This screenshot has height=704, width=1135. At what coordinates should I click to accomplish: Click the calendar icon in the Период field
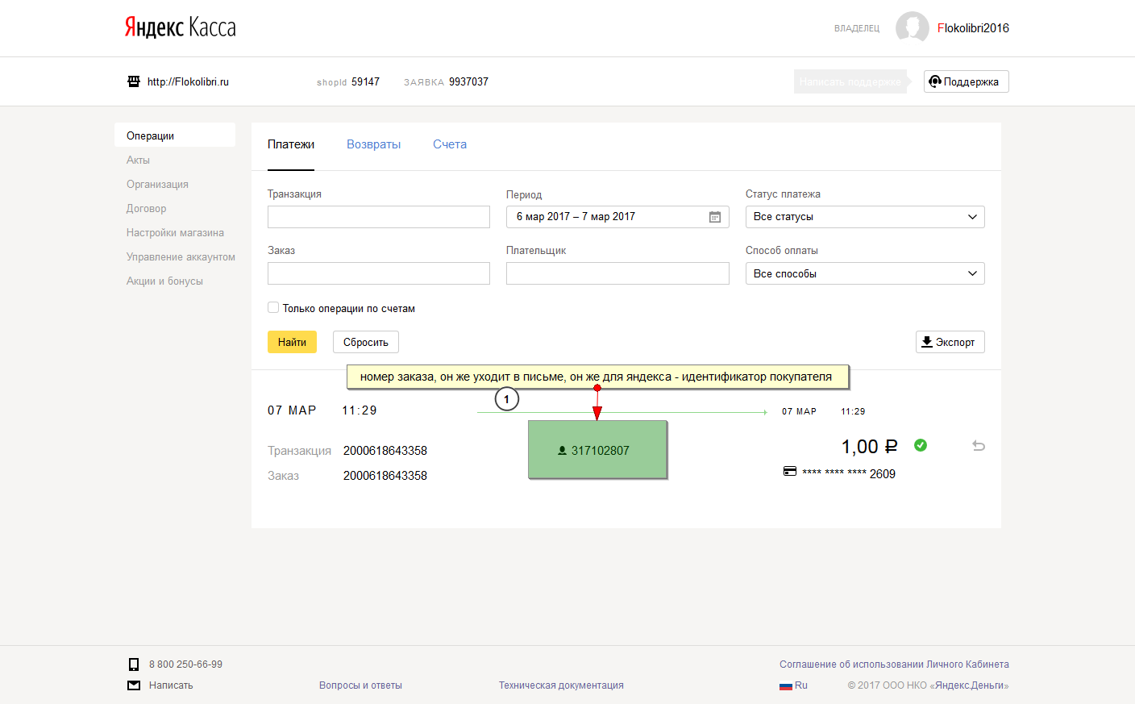[714, 217]
